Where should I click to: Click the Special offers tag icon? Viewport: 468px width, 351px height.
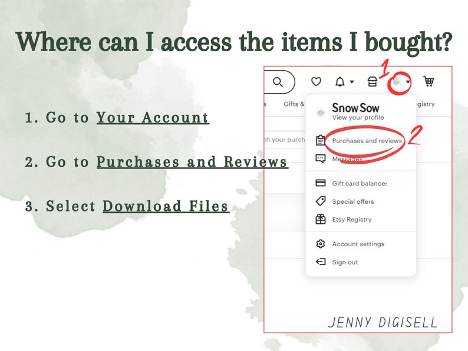(321, 201)
